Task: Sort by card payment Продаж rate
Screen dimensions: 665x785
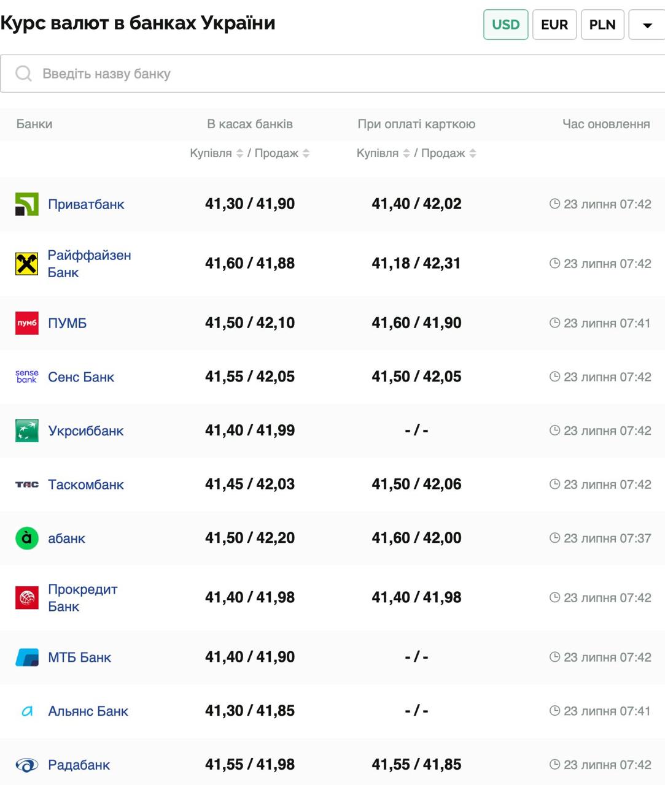Action: (x=472, y=153)
